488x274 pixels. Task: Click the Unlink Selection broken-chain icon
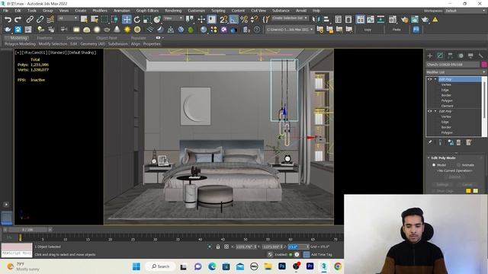pos(40,20)
